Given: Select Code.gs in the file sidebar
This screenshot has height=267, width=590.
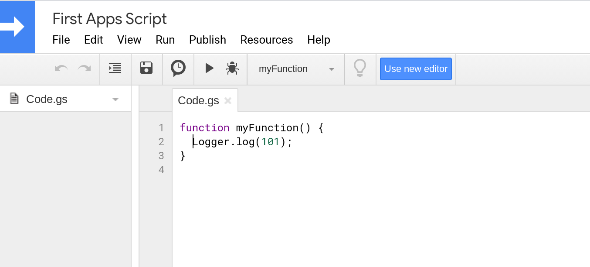Looking at the screenshot, I should (65, 99).
